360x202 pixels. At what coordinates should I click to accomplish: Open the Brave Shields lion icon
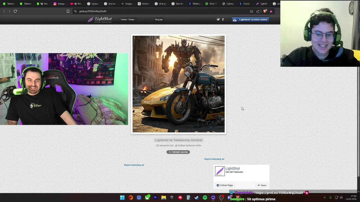tap(265, 11)
